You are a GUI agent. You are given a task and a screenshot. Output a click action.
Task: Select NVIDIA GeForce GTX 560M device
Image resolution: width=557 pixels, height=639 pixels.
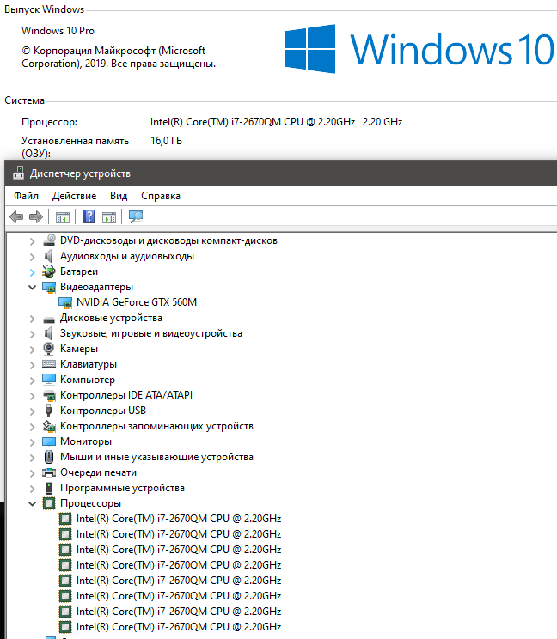[137, 302]
